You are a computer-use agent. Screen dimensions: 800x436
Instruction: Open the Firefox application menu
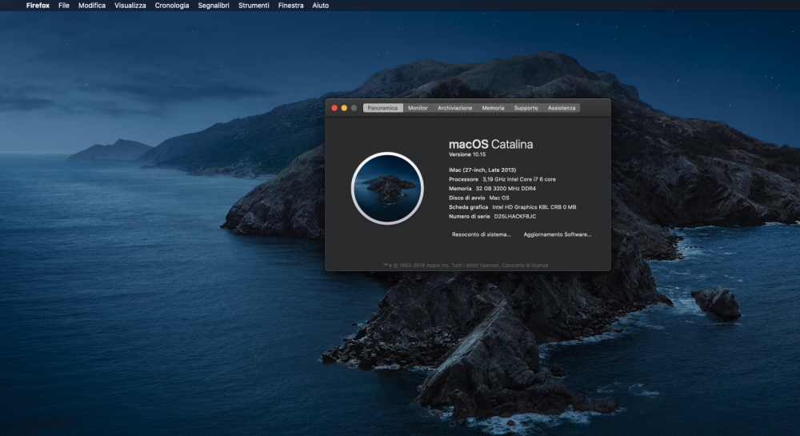38,6
